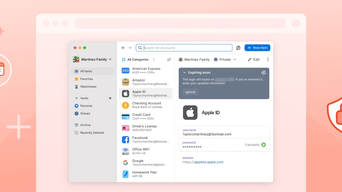Select the Google list entry
Image resolution: width=342 pixels, height=192 pixels.
click(146, 163)
